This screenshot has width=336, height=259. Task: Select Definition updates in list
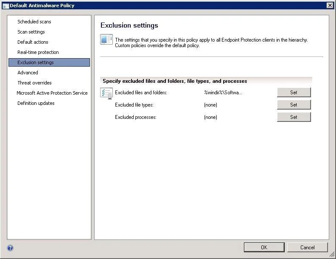36,103
